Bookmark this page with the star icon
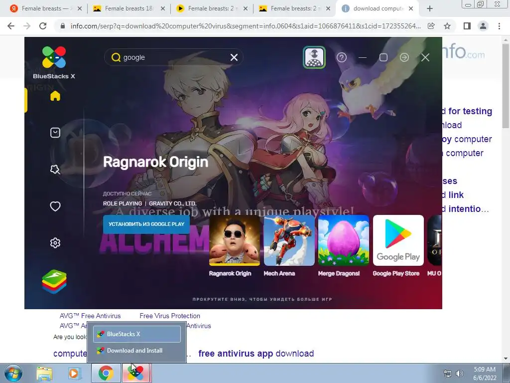Screen dimensions: 510x383 [447, 26]
